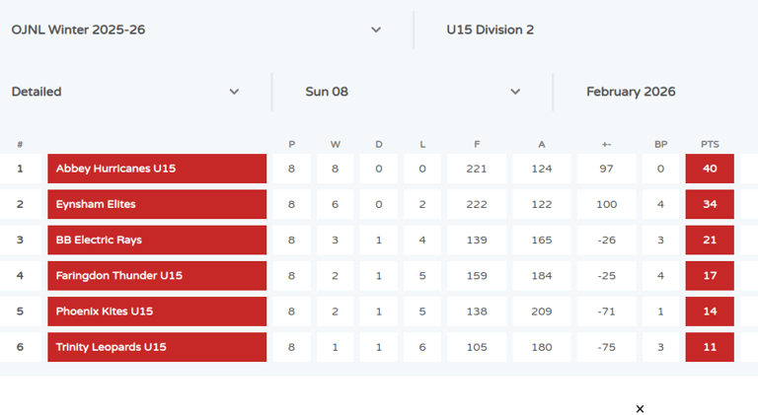Select Phoenix Kites U15 team row
This screenshot has width=758, height=415.
tap(157, 311)
